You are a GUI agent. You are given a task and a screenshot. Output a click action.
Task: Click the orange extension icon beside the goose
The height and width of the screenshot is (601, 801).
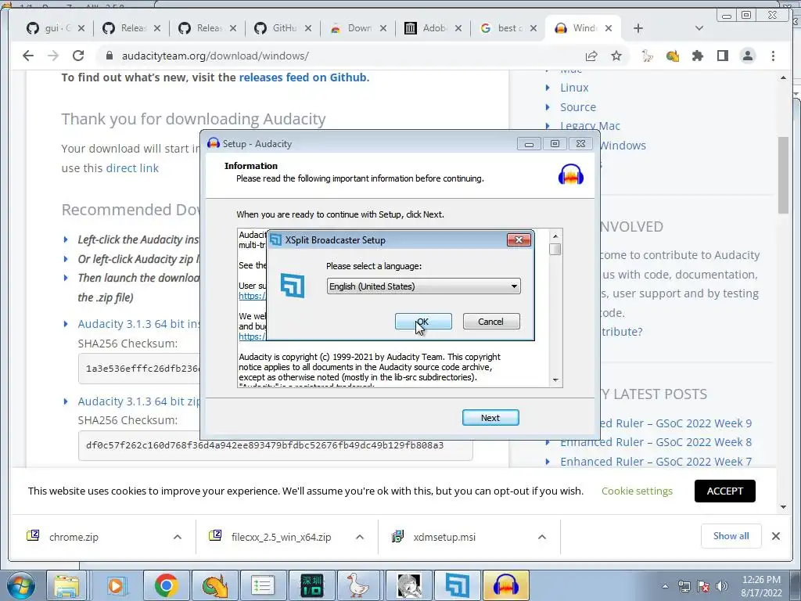(672, 56)
